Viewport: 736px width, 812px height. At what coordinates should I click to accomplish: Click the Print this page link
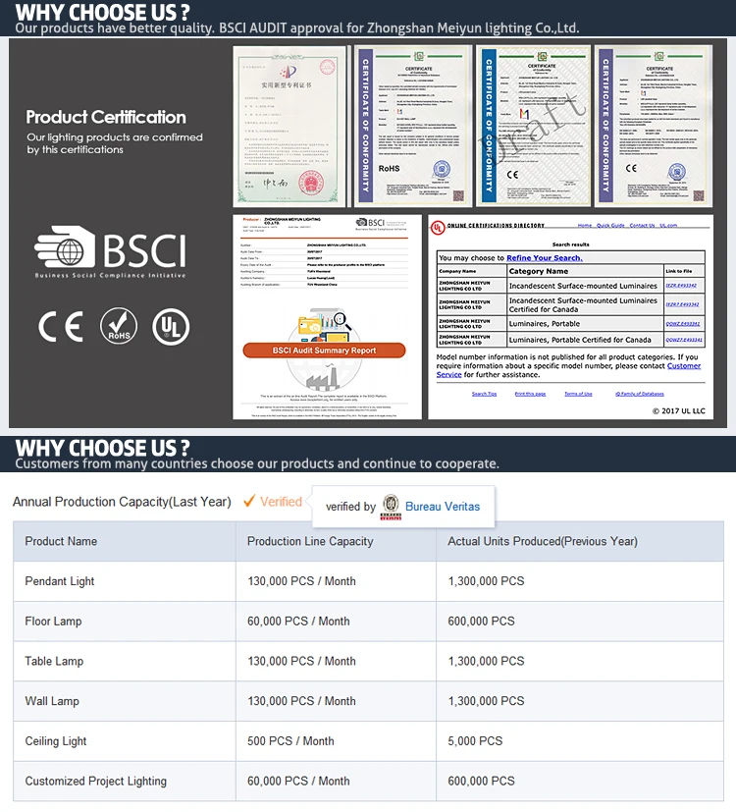tap(530, 394)
